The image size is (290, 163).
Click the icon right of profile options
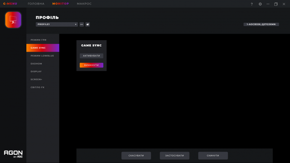tap(88, 24)
